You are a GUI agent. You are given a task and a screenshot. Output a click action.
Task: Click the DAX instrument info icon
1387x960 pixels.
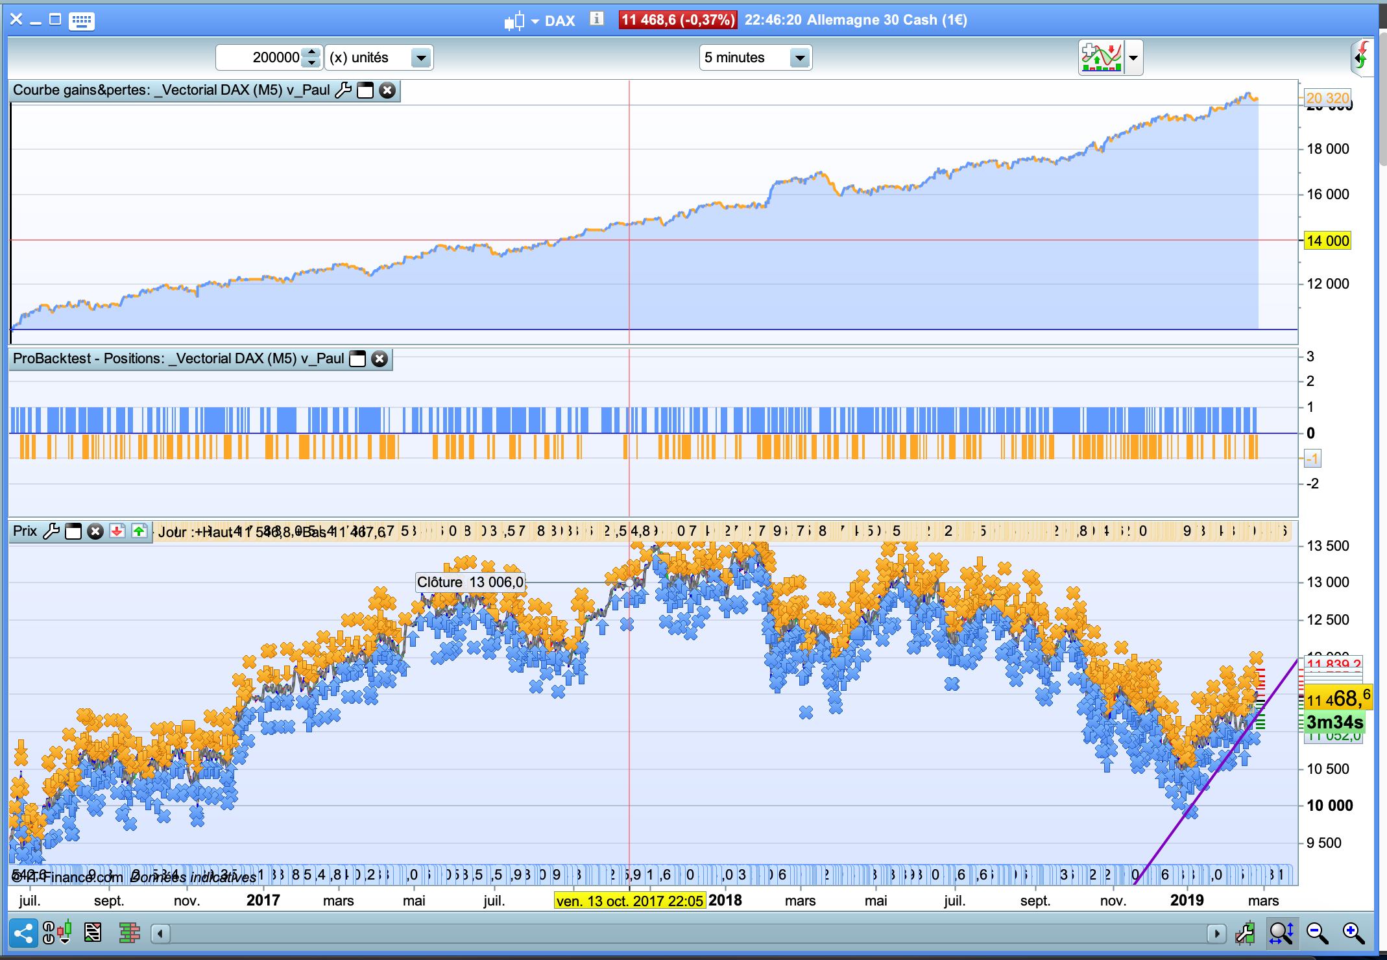click(596, 19)
